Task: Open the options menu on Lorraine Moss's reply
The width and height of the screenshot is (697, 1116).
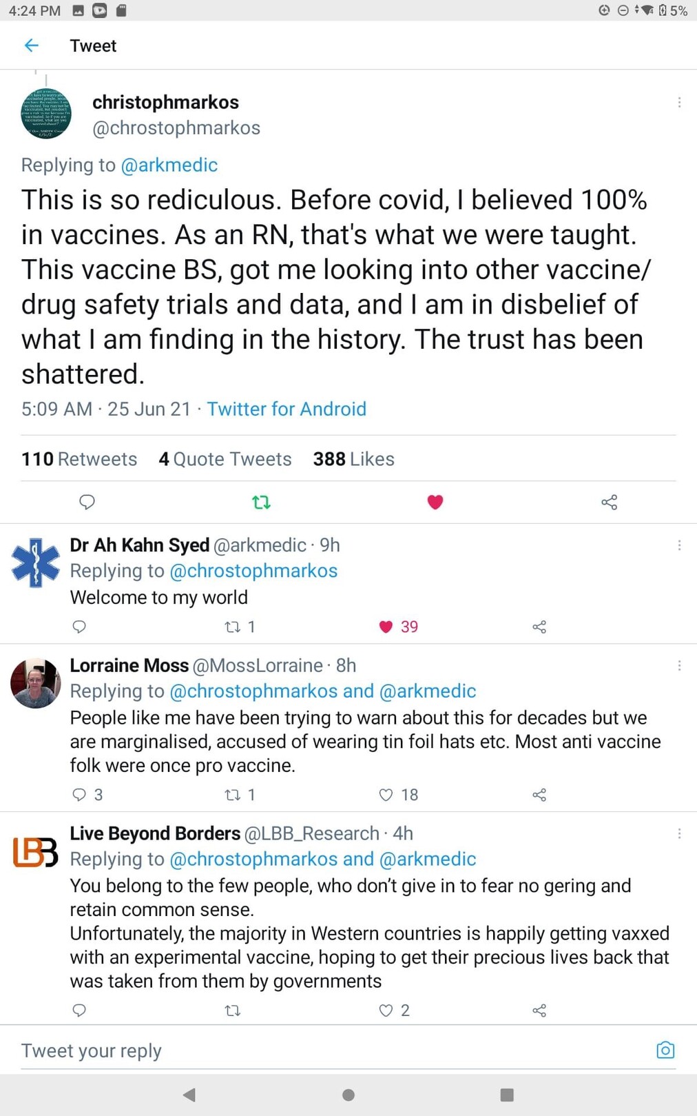Action: tap(679, 665)
